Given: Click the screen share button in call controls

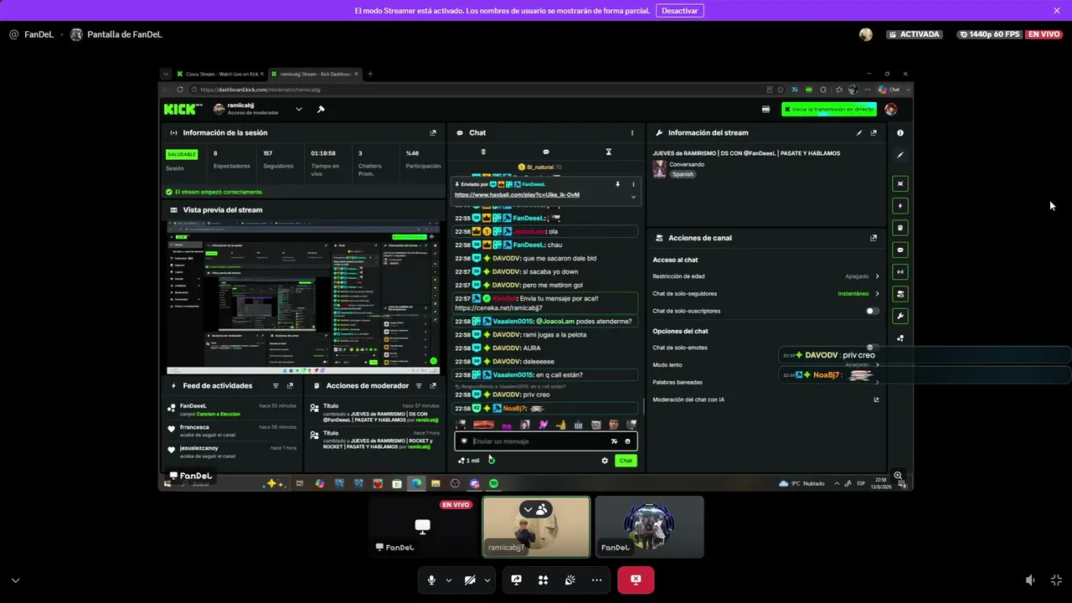Looking at the screenshot, I should (x=517, y=580).
